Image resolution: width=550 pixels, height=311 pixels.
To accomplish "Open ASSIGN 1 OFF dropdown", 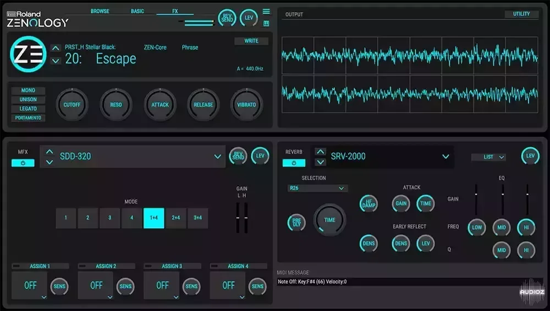I will point(30,285).
